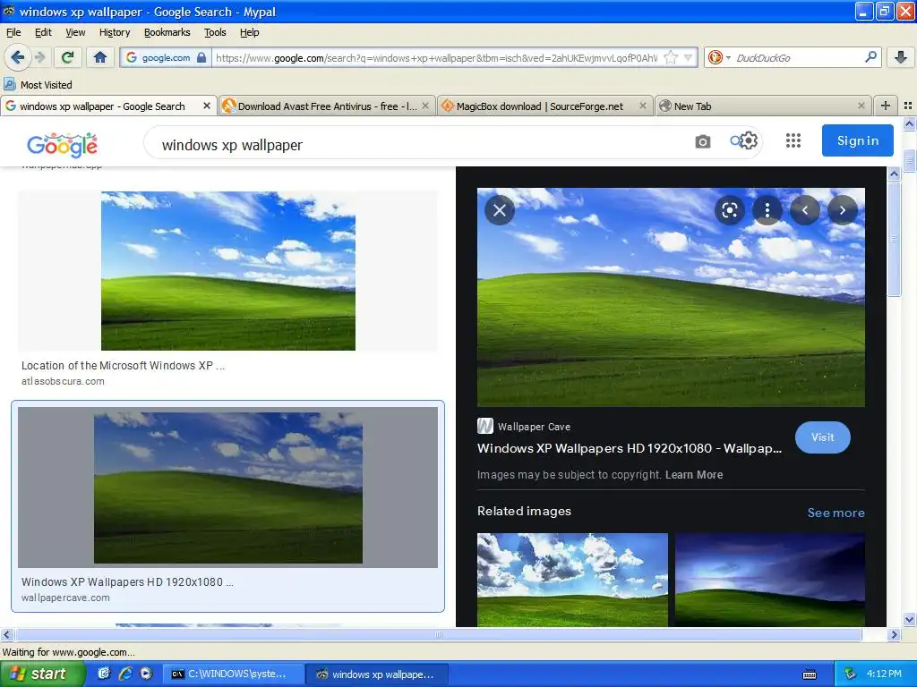
Task: Switch to the C:\WINDOWS\system taskbar window
Action: click(233, 674)
